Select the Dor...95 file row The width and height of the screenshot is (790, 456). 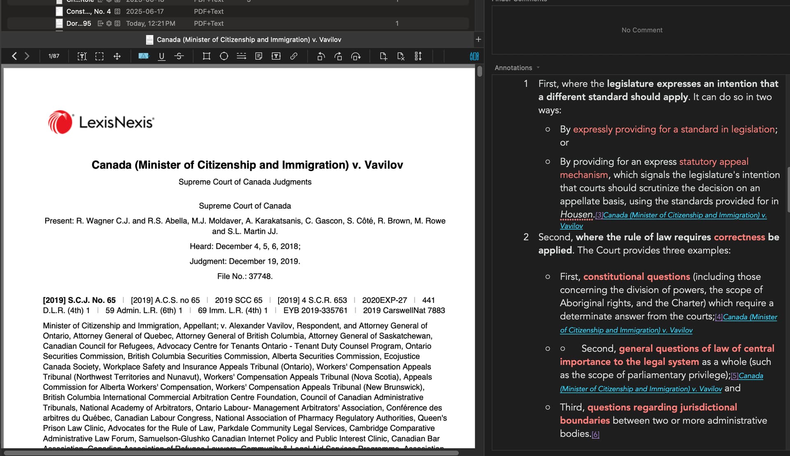point(78,23)
